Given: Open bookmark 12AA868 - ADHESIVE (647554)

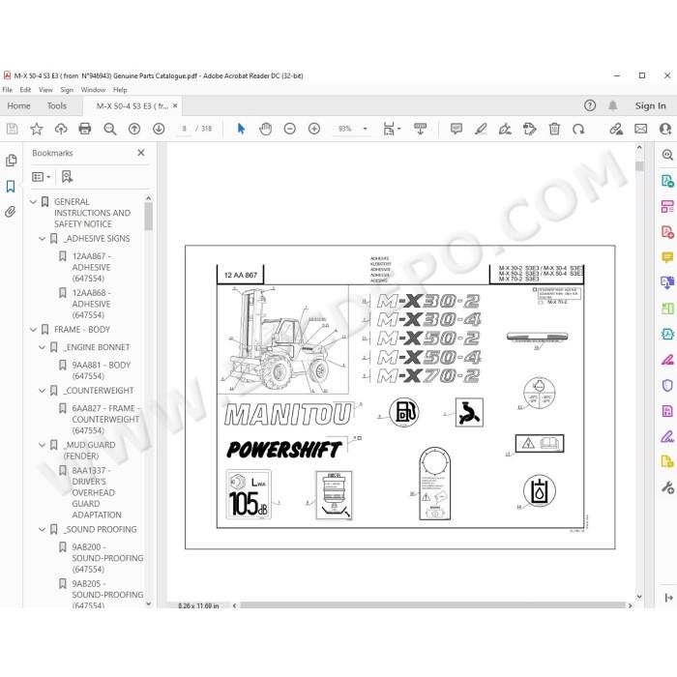Looking at the screenshot, I should point(91,304).
